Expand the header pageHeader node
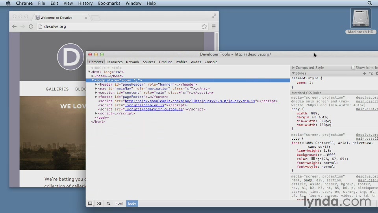Viewport: 378px width, 213px height. (x=96, y=84)
